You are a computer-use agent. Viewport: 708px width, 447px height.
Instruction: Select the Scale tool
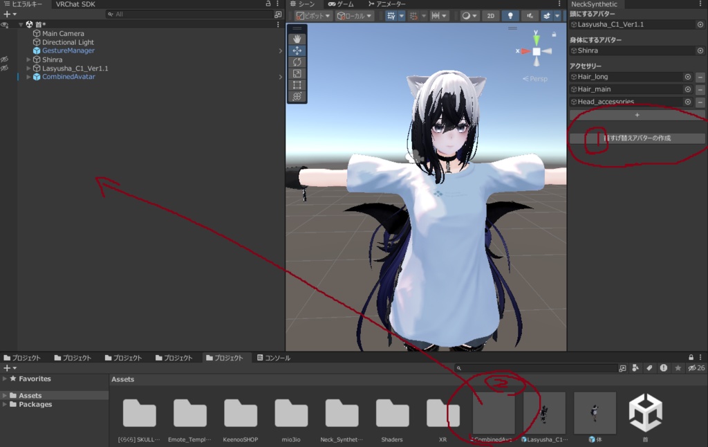[297, 73]
